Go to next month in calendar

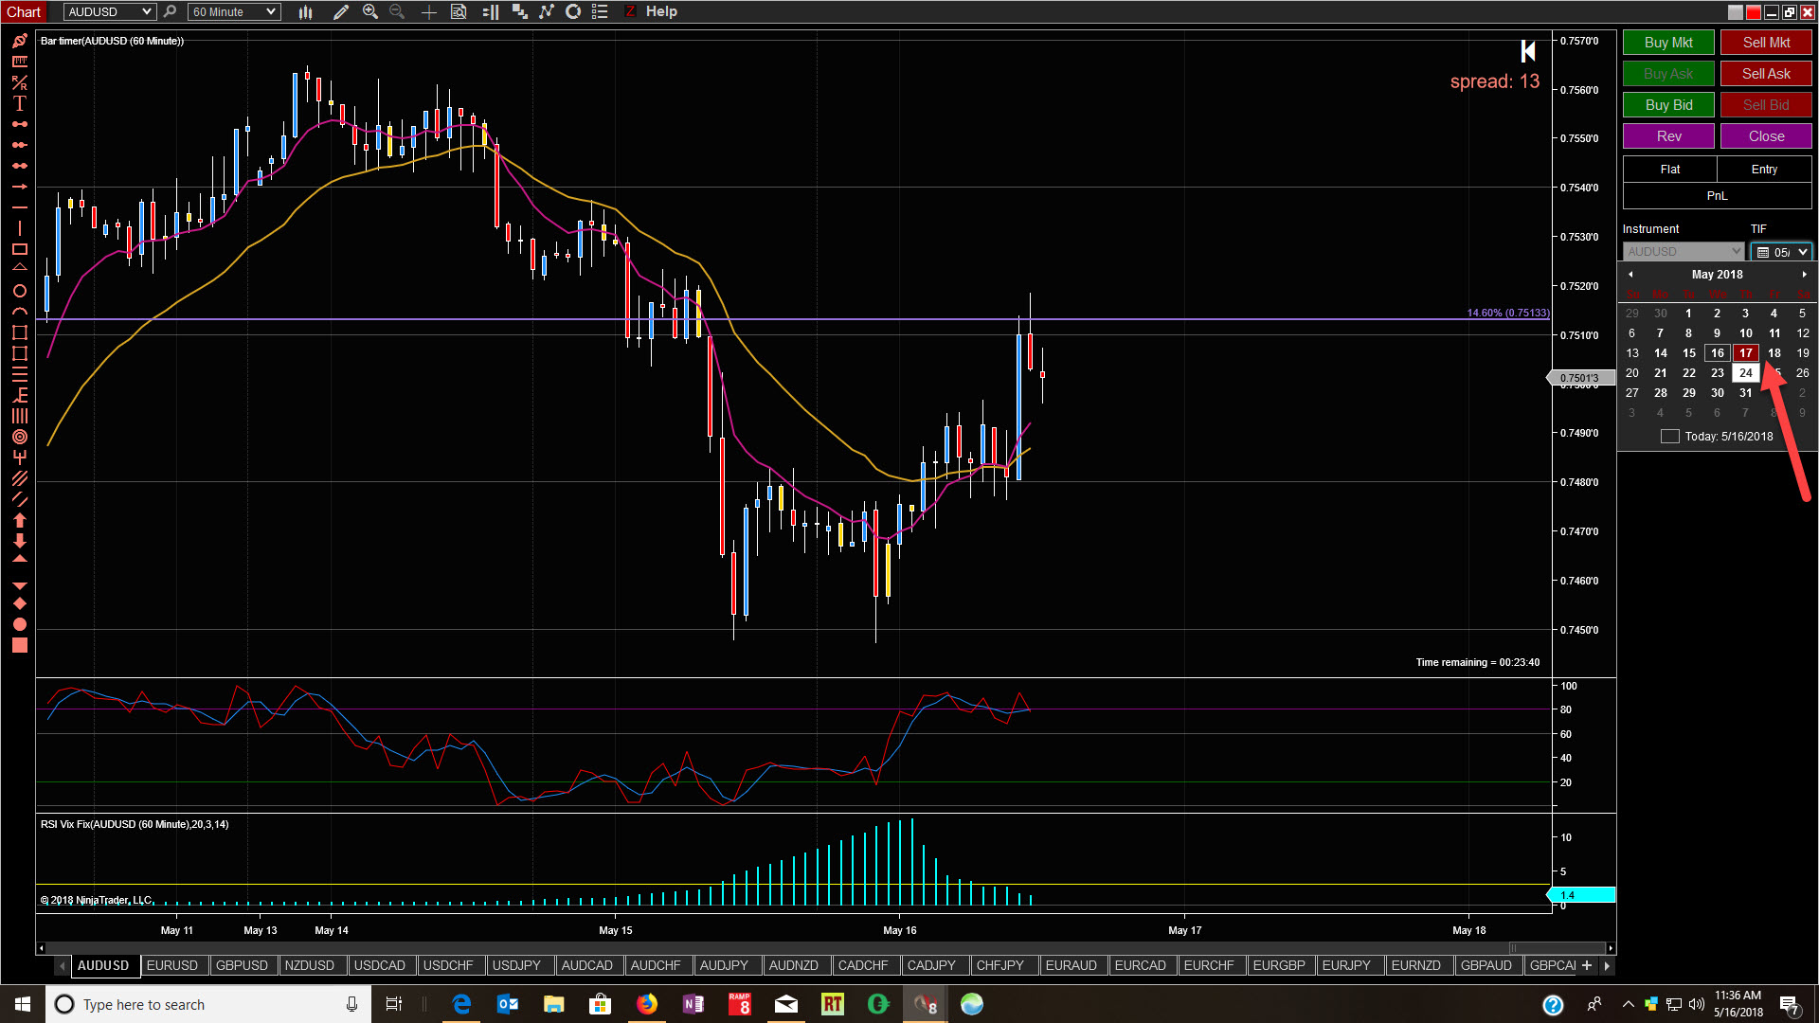[1804, 275]
